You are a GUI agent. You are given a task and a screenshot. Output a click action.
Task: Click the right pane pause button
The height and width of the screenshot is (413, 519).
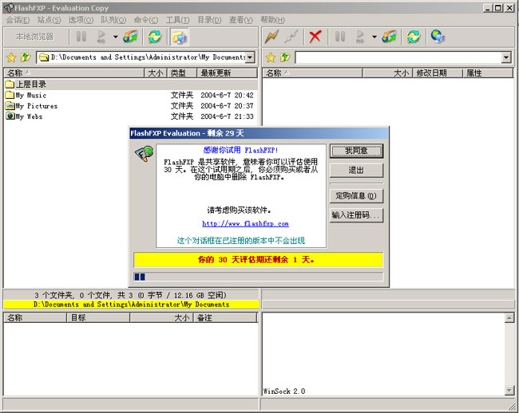[x=340, y=37]
